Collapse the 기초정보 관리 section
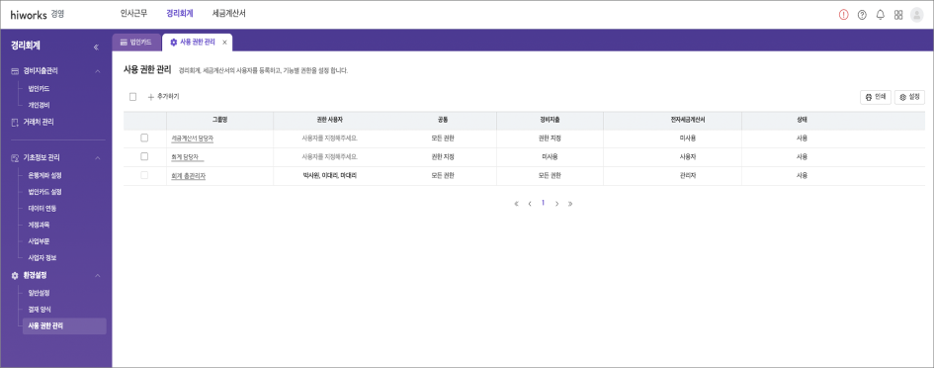This screenshot has height=368, width=934. click(x=98, y=158)
